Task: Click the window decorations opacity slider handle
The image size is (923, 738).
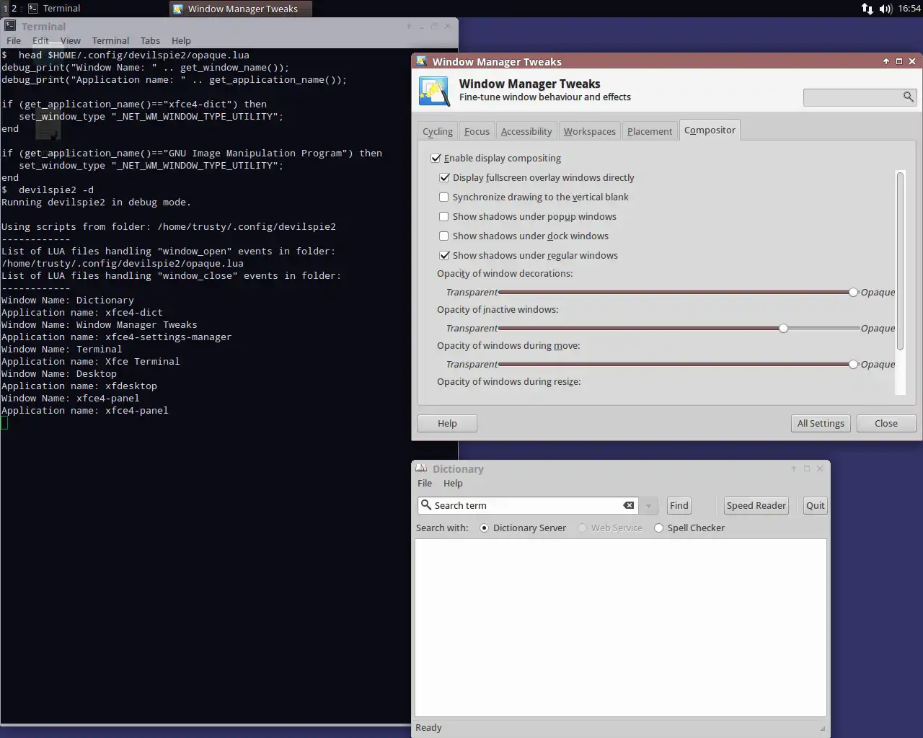Action: (x=853, y=292)
